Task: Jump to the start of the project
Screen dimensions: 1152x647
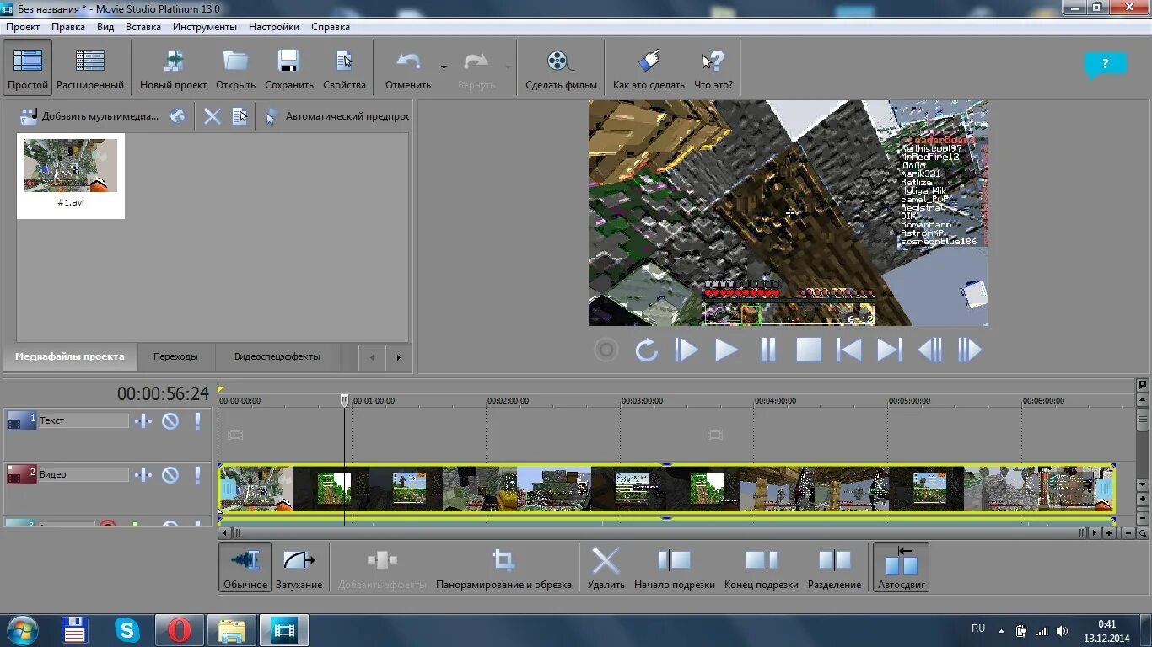Action: click(x=848, y=350)
